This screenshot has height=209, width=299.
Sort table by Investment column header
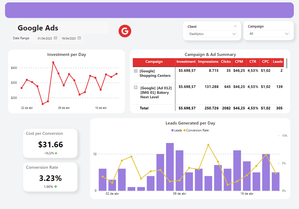pos(186,61)
